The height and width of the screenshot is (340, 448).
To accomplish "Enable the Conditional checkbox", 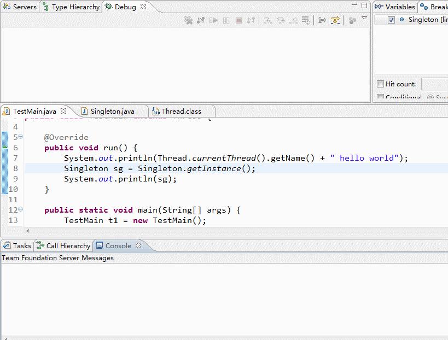I will [x=380, y=97].
